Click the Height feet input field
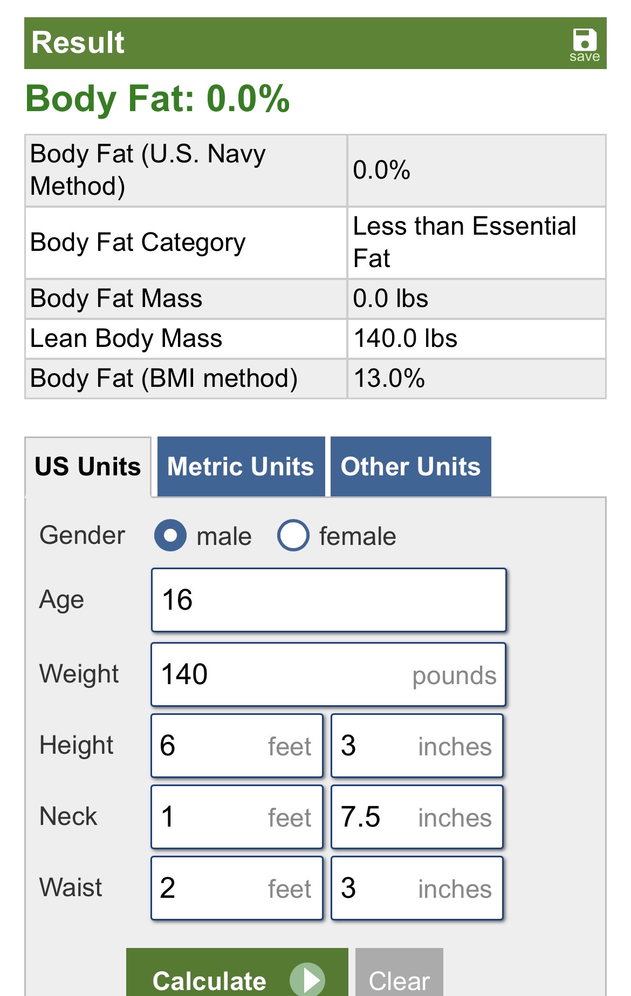 [237, 746]
